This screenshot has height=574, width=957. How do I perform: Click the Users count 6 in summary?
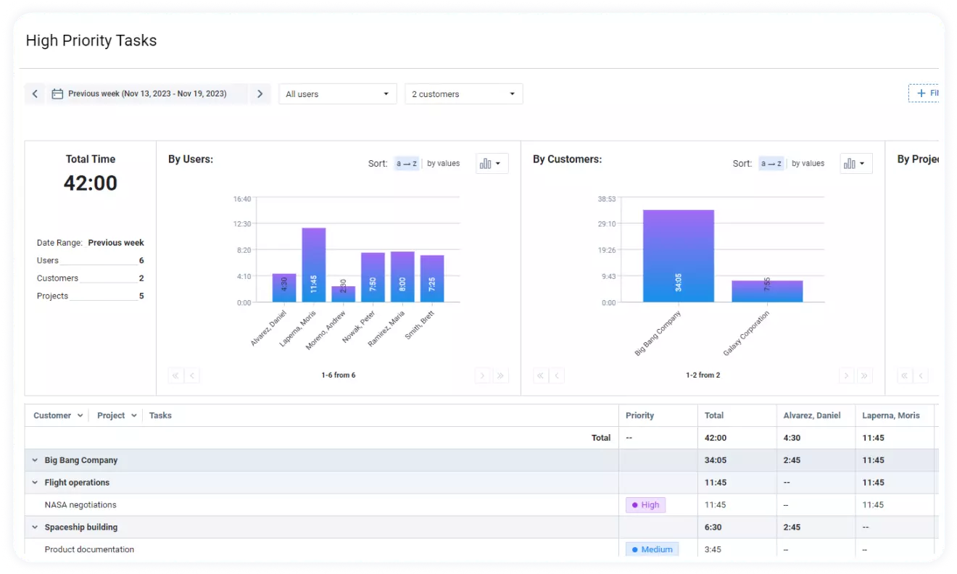(141, 261)
